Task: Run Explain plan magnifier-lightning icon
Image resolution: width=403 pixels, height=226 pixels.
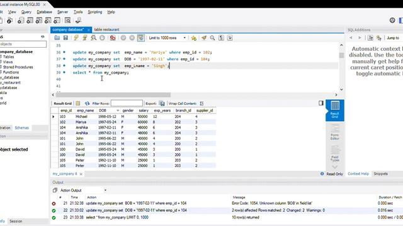Action: point(94,38)
